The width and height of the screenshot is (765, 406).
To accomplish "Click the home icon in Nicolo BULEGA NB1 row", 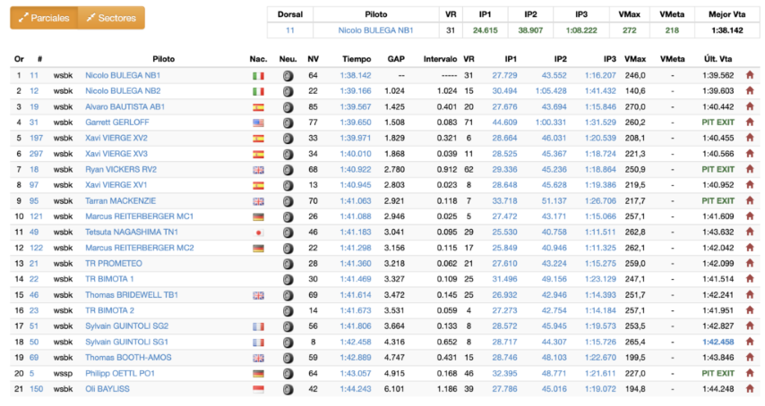I will 750,75.
